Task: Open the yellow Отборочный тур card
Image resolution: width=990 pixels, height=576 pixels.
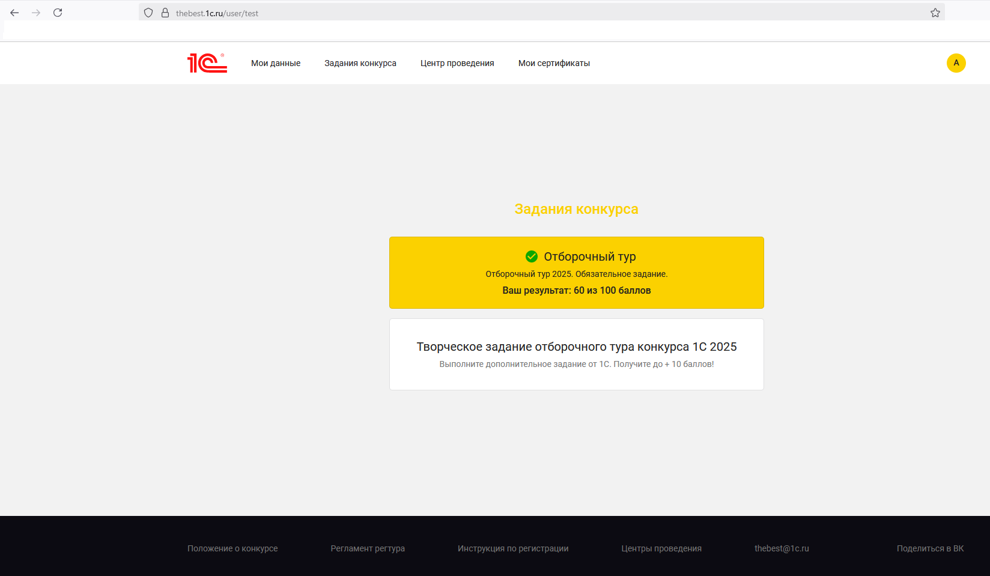Action: point(577,273)
